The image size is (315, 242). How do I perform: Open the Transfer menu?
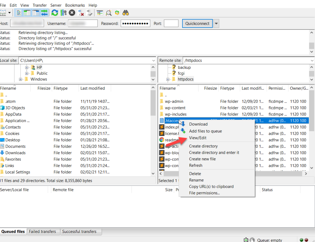point(40,5)
